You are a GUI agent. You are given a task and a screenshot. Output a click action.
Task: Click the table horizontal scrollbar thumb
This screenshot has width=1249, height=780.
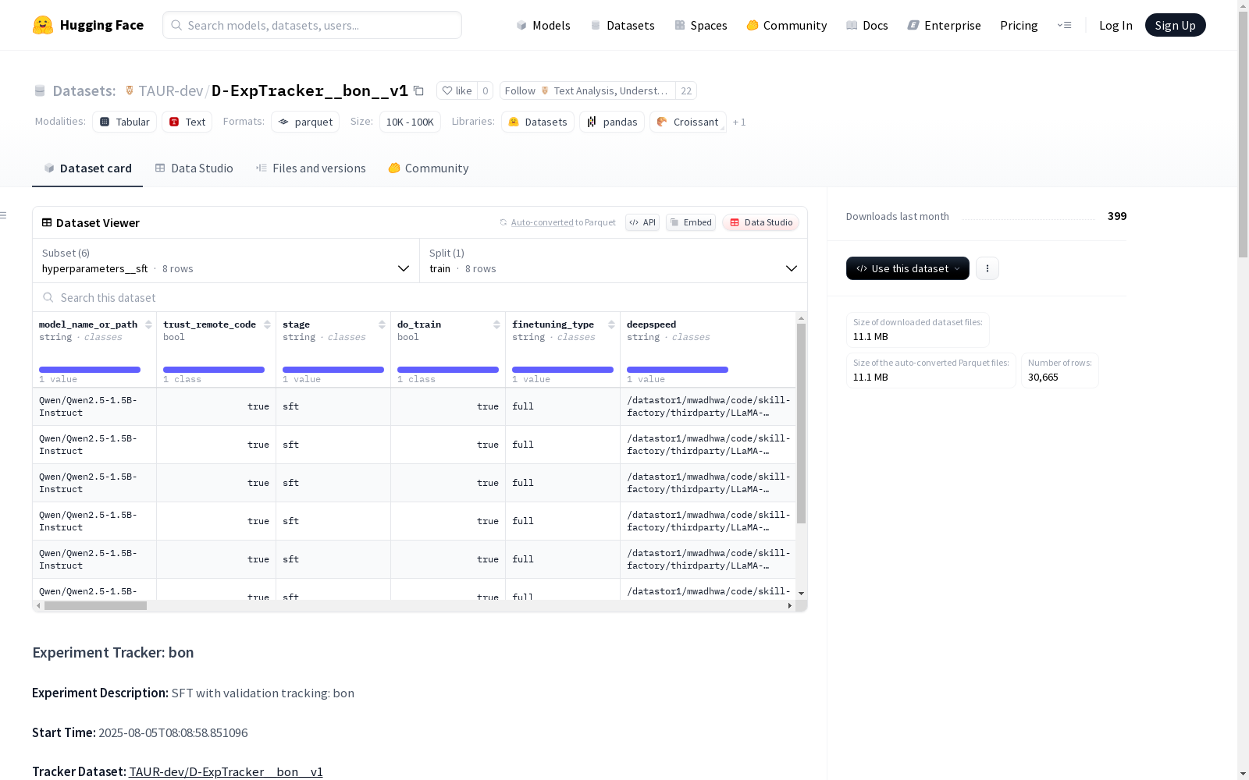point(95,605)
